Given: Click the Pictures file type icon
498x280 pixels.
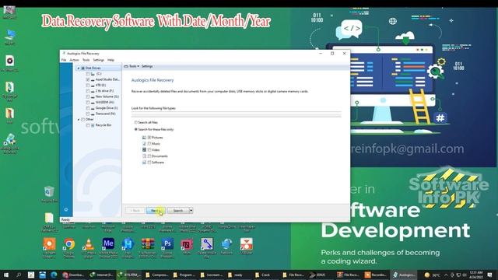Looking at the screenshot, I should point(144,138).
